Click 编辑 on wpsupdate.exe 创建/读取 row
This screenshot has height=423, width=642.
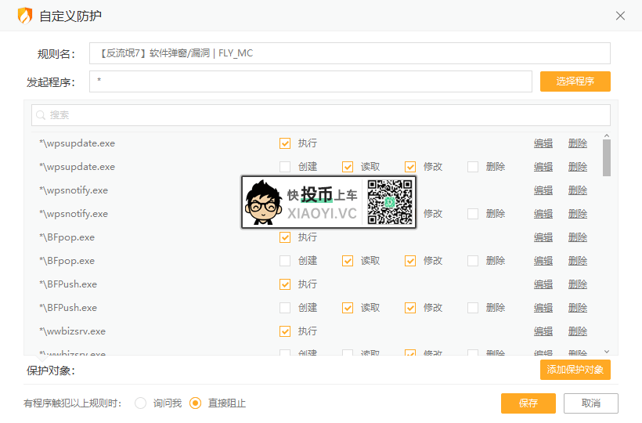(543, 167)
